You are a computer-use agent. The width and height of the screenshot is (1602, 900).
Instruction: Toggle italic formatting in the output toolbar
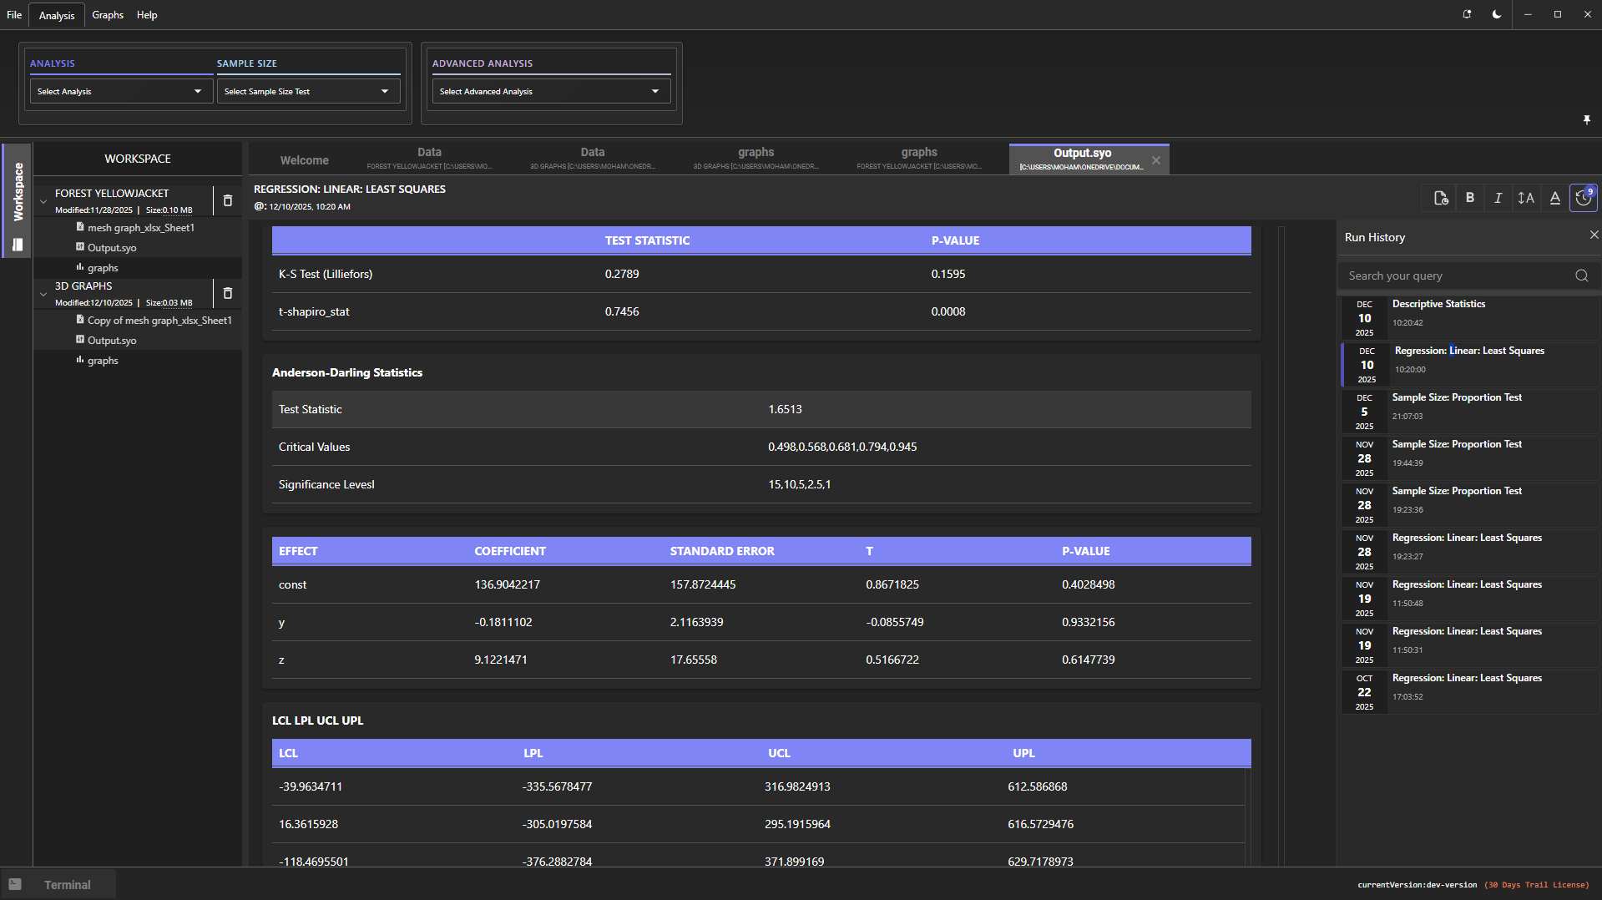(1498, 198)
